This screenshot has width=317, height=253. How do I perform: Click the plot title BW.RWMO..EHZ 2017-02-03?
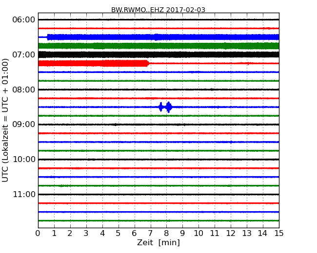click(158, 10)
